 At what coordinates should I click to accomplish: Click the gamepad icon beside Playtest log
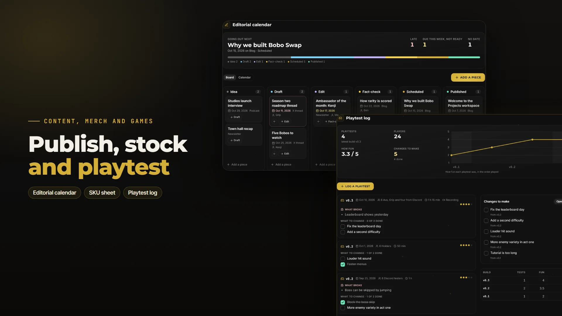(340, 118)
